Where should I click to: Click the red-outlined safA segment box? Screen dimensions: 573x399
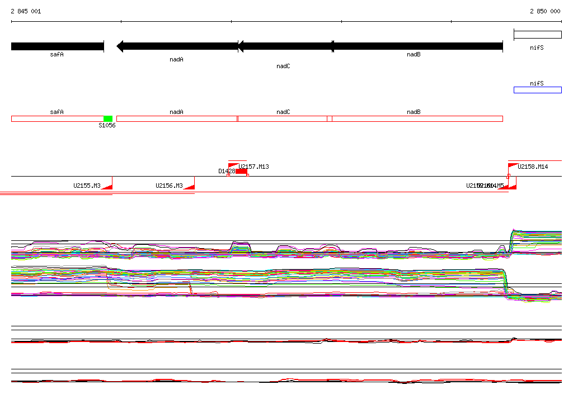58,118
